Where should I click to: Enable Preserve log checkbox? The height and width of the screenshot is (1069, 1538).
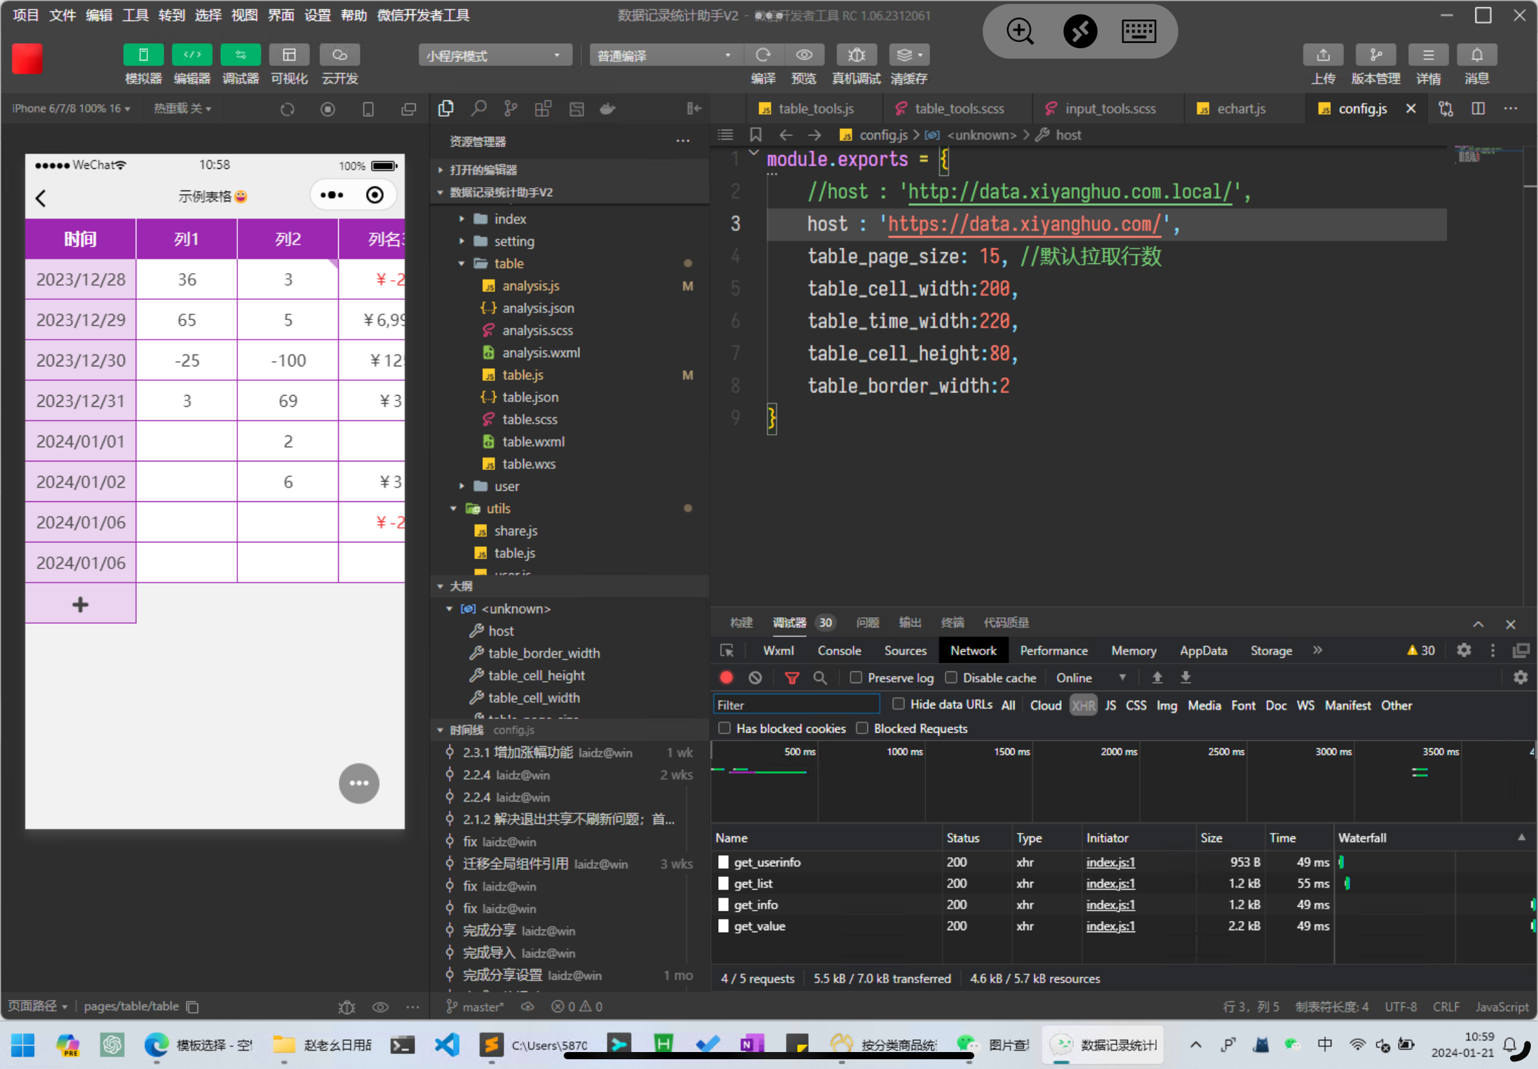856,677
